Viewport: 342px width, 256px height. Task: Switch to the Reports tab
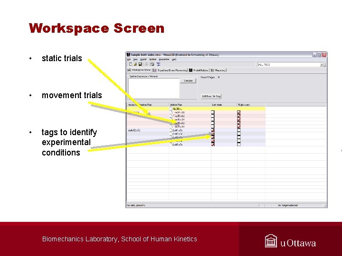tap(218, 70)
